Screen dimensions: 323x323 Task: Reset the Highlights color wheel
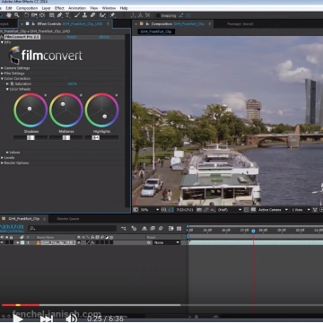click(x=117, y=95)
